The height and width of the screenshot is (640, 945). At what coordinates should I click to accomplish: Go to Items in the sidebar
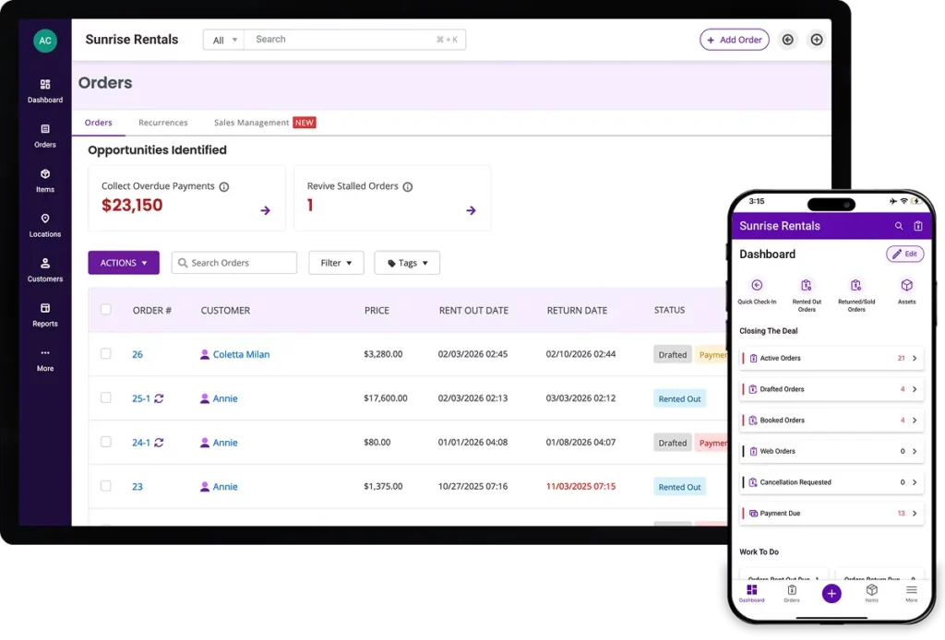(x=44, y=180)
